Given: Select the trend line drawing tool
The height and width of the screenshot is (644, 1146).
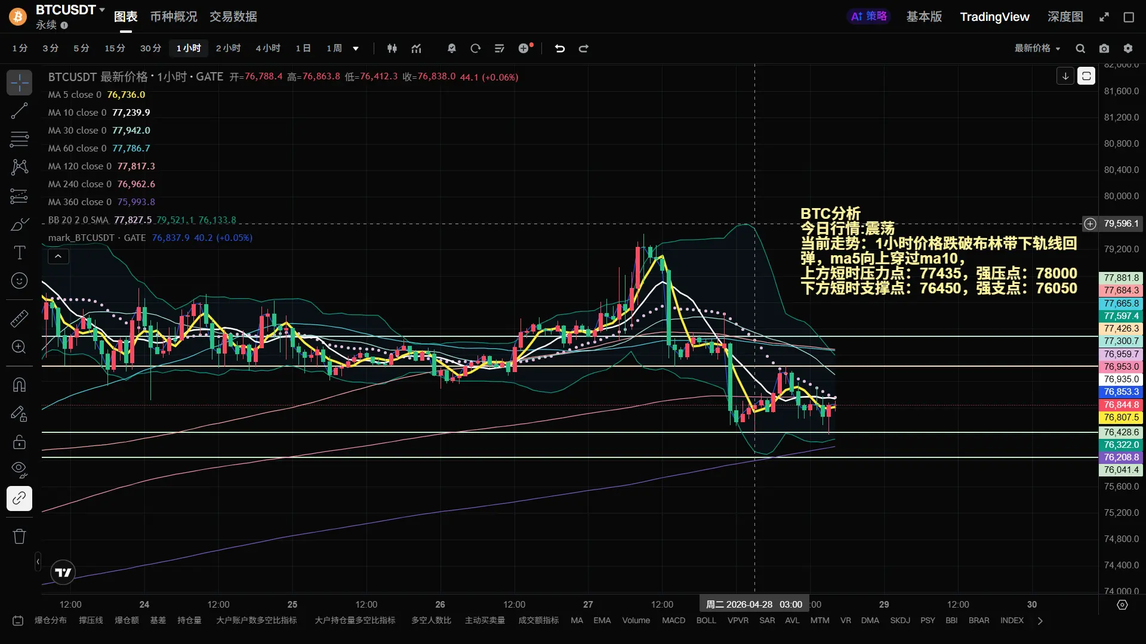Looking at the screenshot, I should click(x=19, y=111).
